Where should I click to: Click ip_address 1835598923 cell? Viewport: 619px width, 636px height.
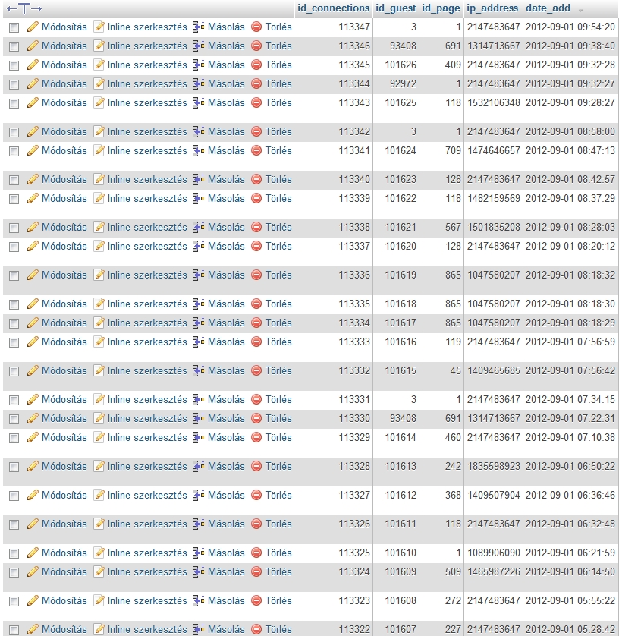[493, 467]
